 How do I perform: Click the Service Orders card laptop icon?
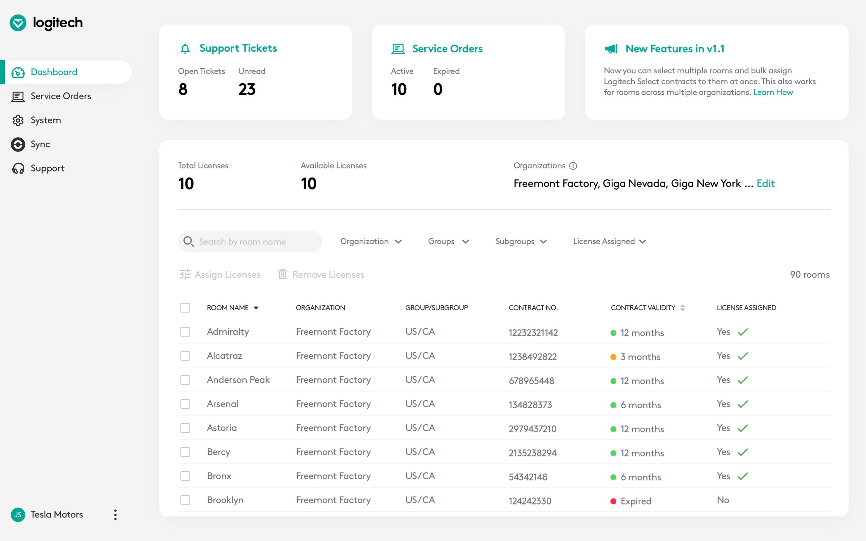(x=398, y=49)
